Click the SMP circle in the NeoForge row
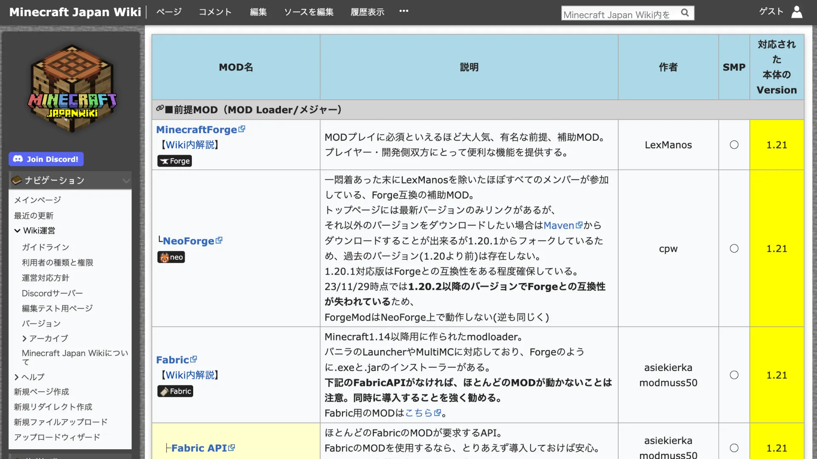Screen dimensions: 817x459 point(734,249)
